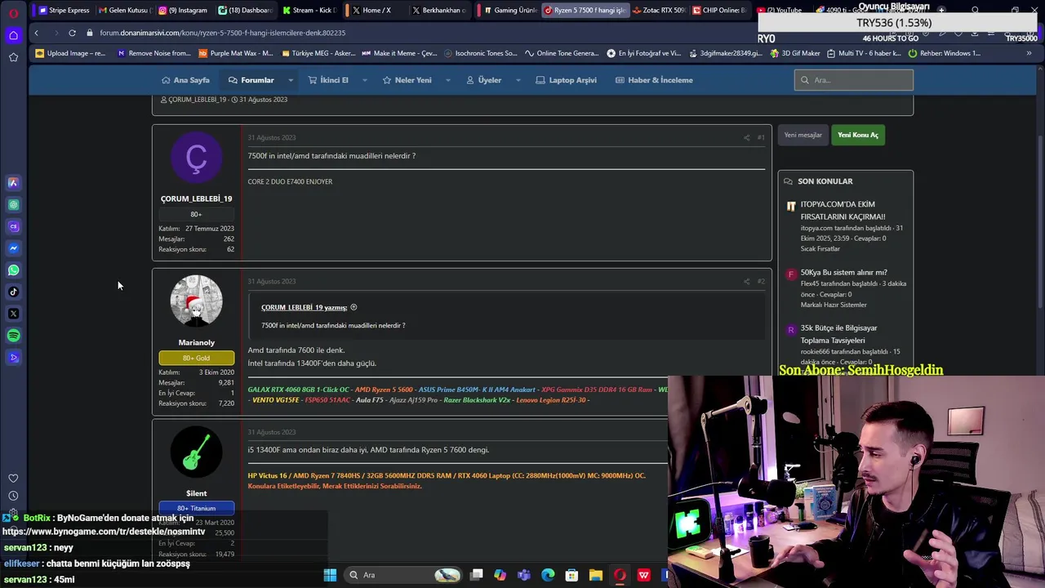1045x588 pixels.
Task: Open Ana Sayfa in forum navigation
Action: coord(185,80)
